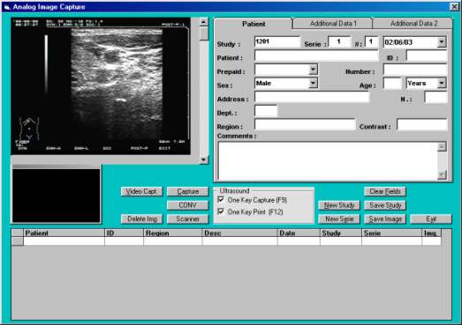Click the window title bar app icon
The height and width of the screenshot is (325, 462).
point(7,7)
